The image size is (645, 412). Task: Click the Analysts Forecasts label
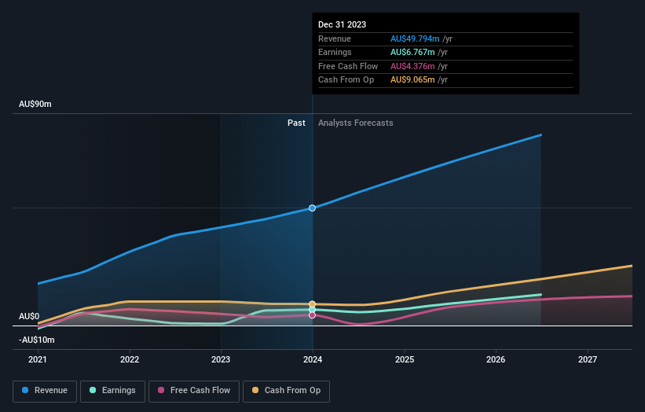tap(355, 123)
